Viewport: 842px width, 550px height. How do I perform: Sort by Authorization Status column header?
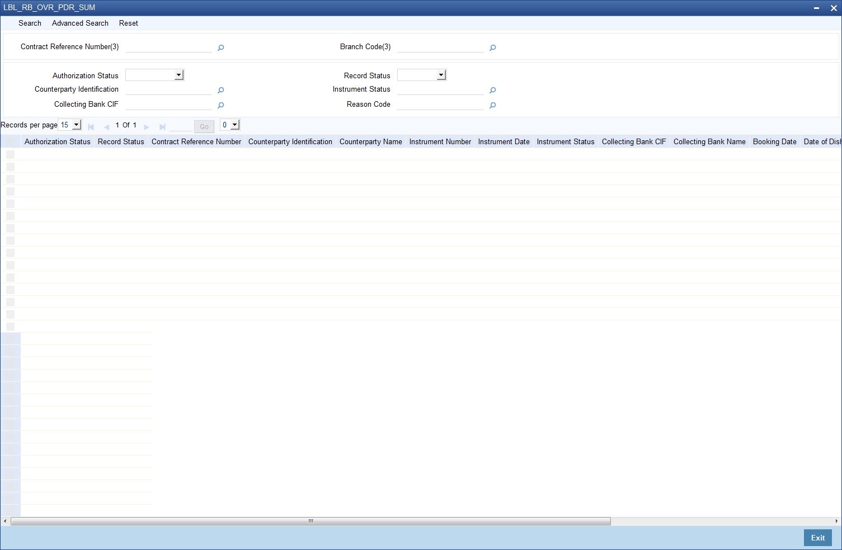[x=58, y=142]
